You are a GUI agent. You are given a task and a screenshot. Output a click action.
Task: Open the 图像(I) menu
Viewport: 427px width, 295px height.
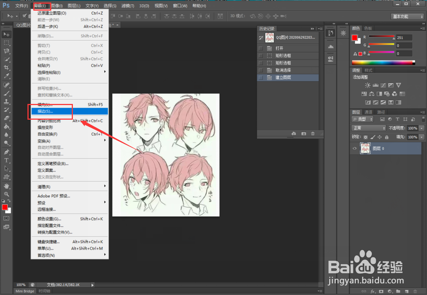(x=57, y=6)
